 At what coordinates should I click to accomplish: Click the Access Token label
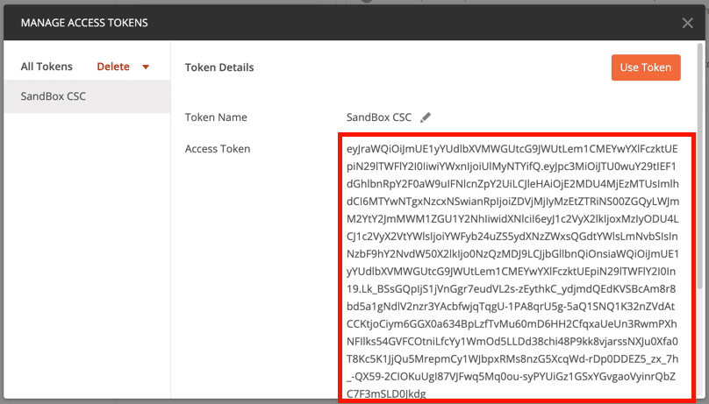click(218, 149)
